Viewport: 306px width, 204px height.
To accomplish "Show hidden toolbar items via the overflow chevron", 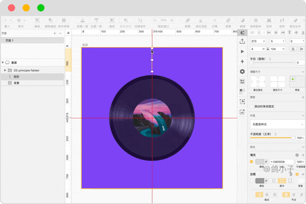I will click(x=304, y=20).
